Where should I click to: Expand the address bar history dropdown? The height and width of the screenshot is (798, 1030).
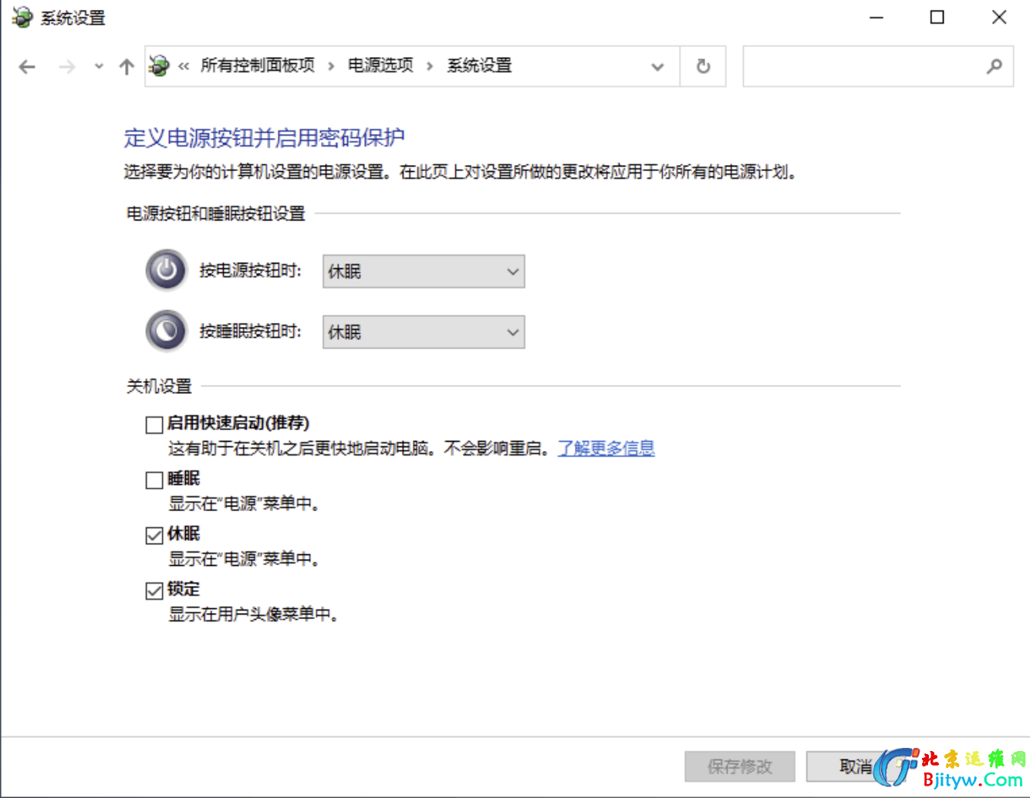click(x=657, y=66)
